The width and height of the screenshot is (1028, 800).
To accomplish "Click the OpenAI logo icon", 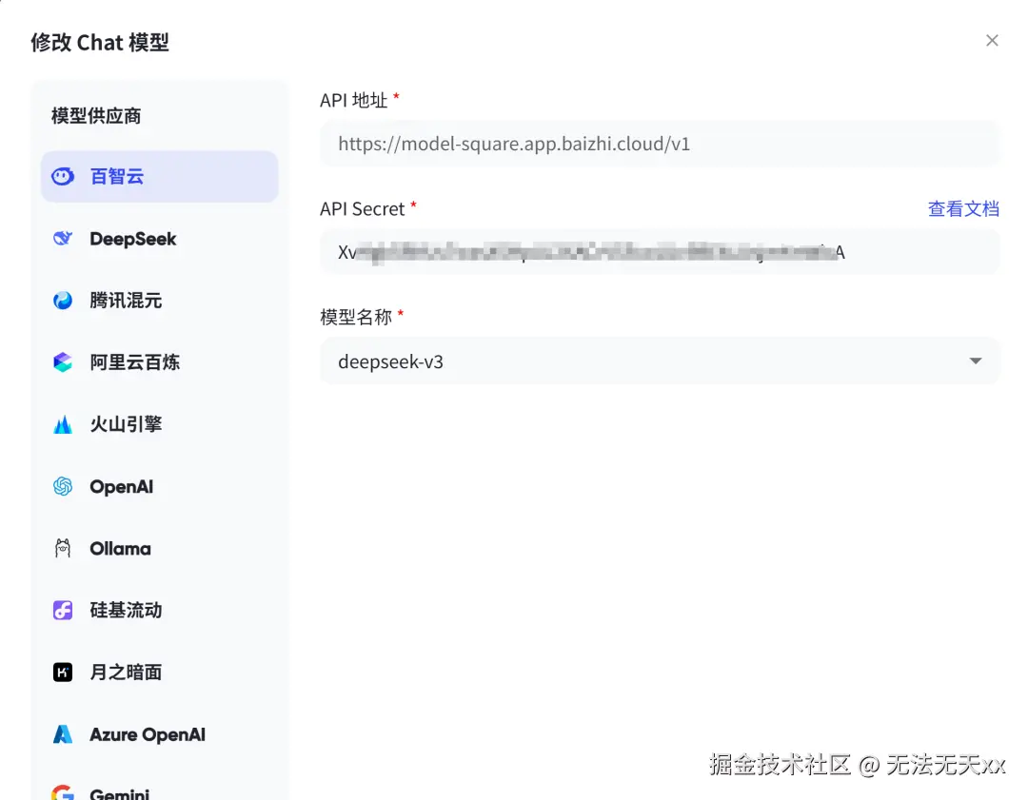I will (x=63, y=486).
